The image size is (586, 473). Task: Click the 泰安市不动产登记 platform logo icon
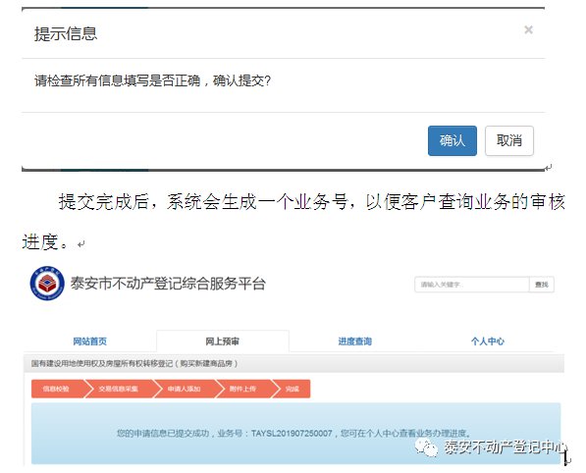pos(47,284)
